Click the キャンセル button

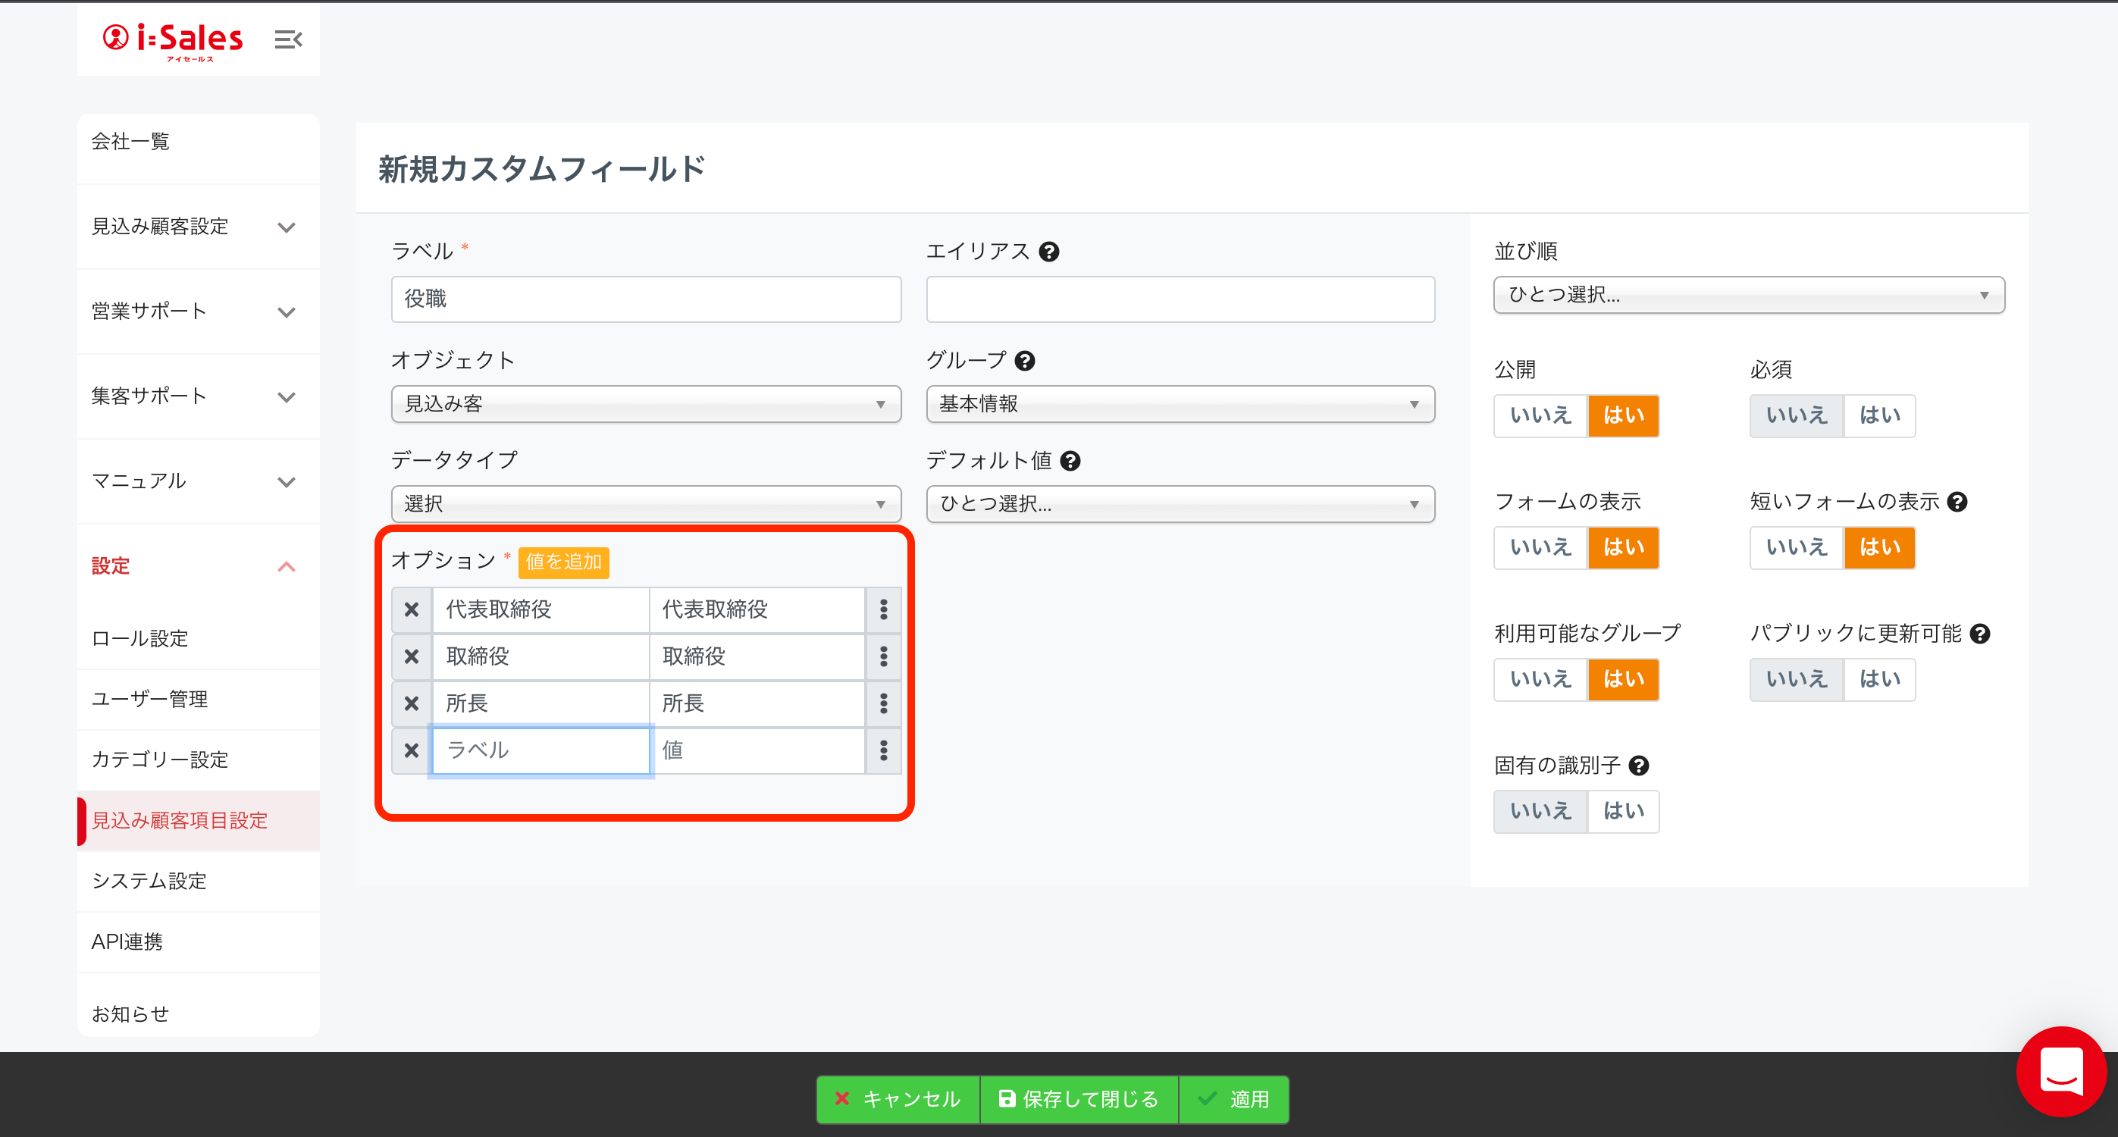[x=898, y=1098]
